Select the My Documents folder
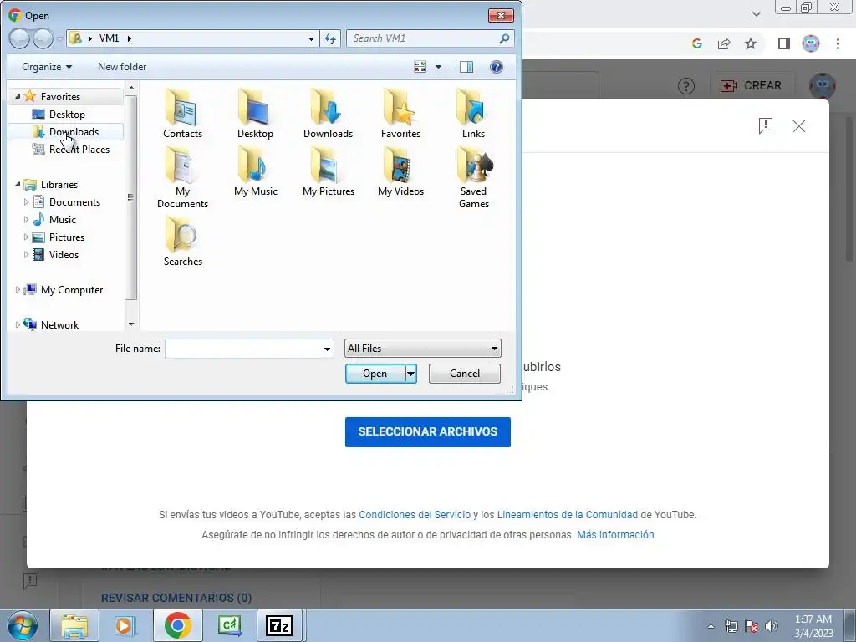This screenshot has width=856, height=642. 182,178
